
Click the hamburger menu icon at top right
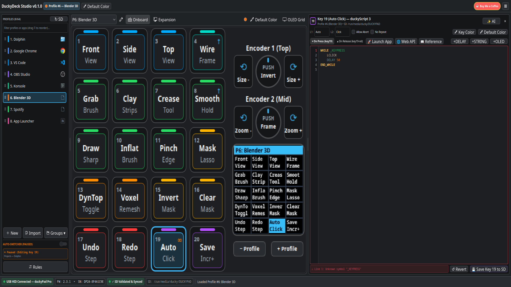(505, 6)
